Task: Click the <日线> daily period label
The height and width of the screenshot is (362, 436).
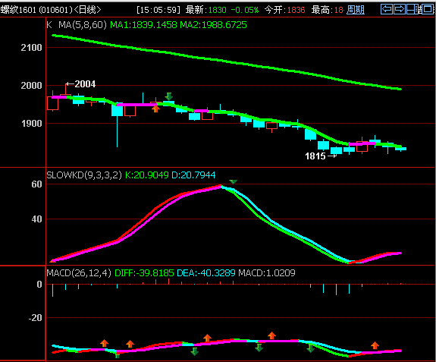Action: click(87, 10)
